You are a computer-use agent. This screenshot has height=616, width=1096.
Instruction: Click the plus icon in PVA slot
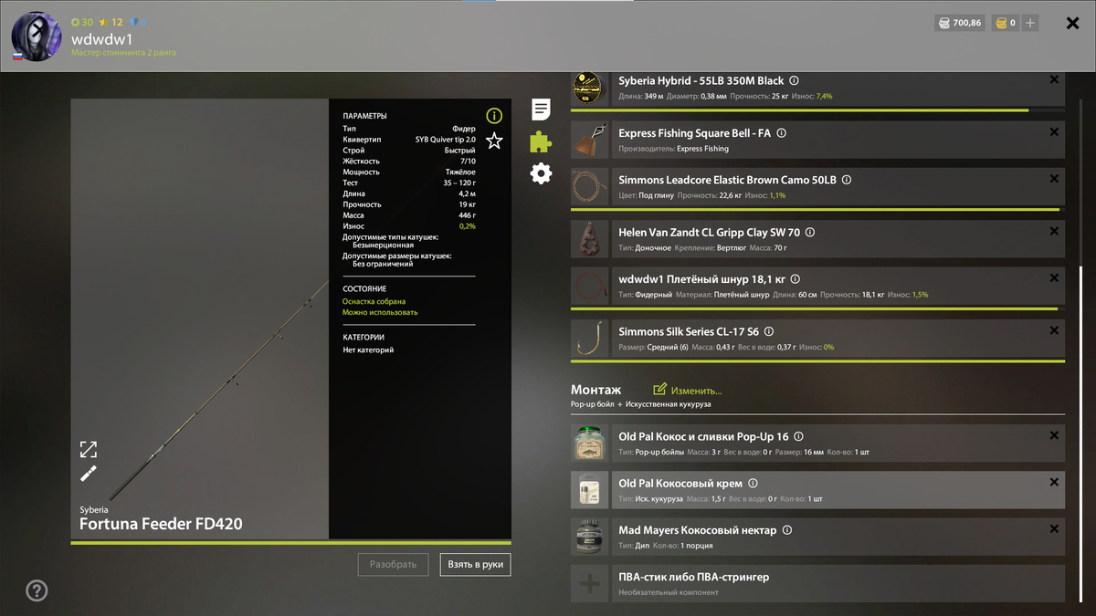coord(590,584)
